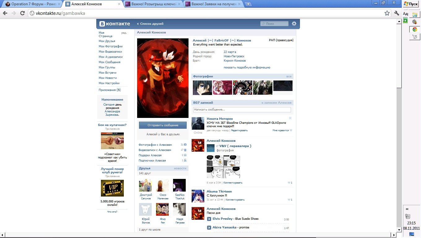Go to Мои Видеозаписи
Viewport: 421px width, 238px height.
click(x=110, y=52)
